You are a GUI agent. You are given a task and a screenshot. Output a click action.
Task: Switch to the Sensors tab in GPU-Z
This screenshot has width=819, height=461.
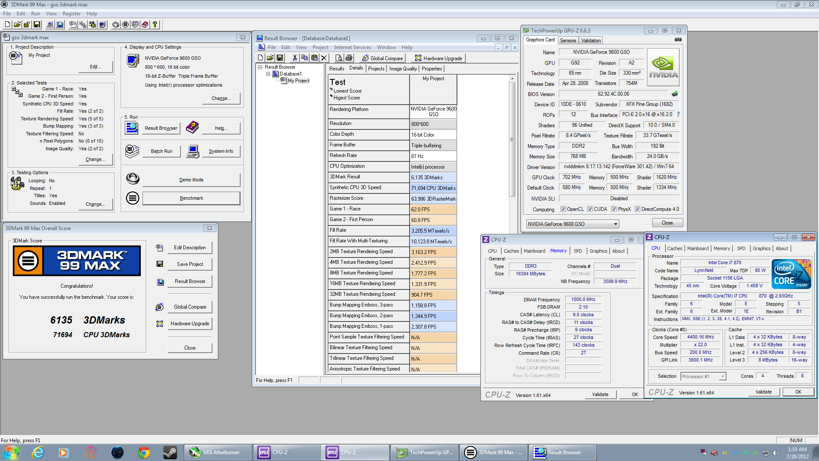[568, 41]
